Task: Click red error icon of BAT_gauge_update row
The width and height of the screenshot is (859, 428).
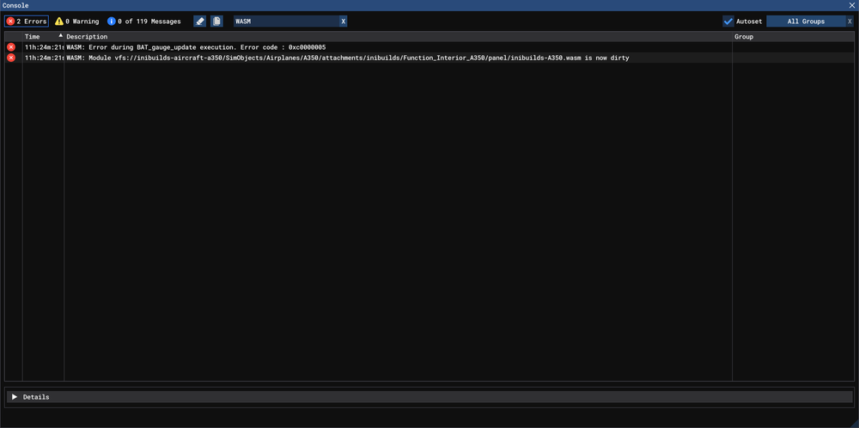Action: [x=11, y=47]
